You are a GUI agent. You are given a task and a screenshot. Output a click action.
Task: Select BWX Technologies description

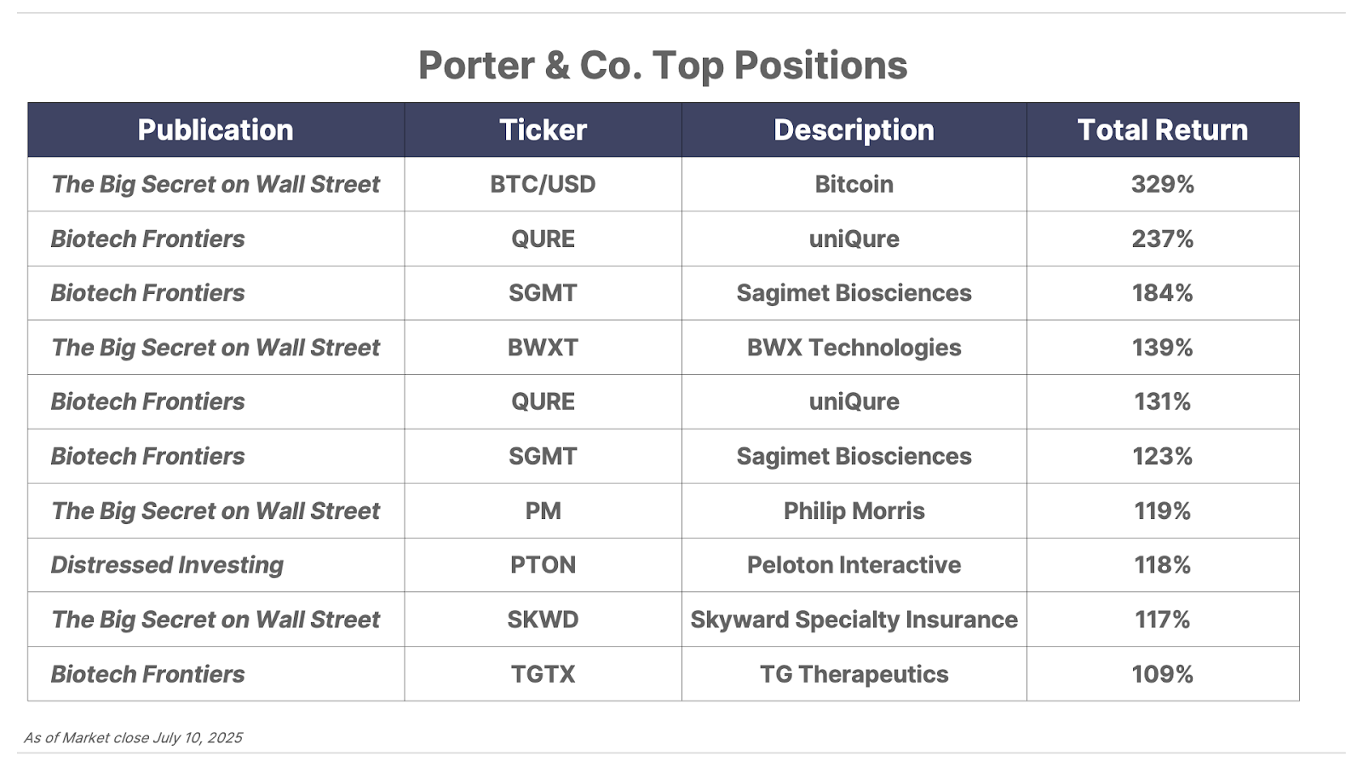coord(854,348)
